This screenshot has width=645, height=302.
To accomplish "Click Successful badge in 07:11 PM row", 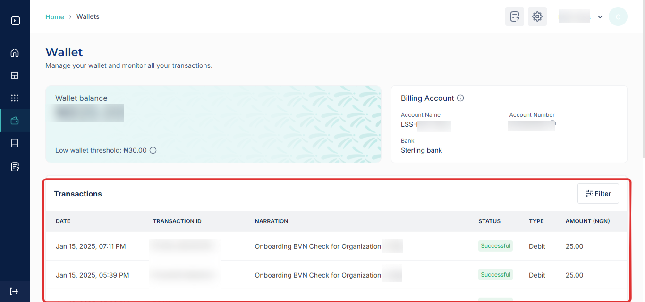I will click(x=495, y=246).
